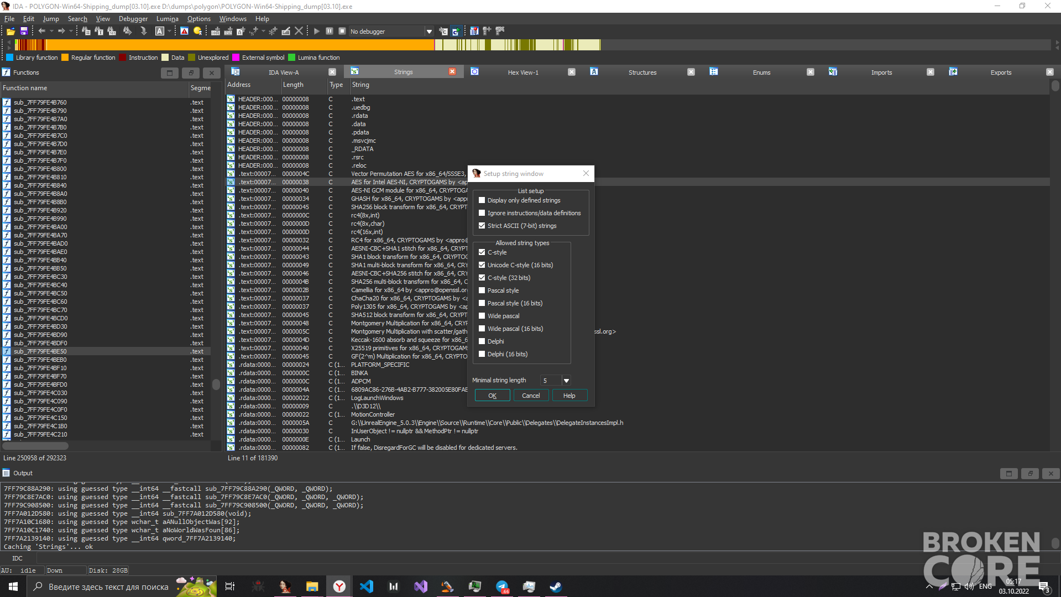The image size is (1061, 597).
Task: Click the Start process play icon
Action: click(x=317, y=32)
